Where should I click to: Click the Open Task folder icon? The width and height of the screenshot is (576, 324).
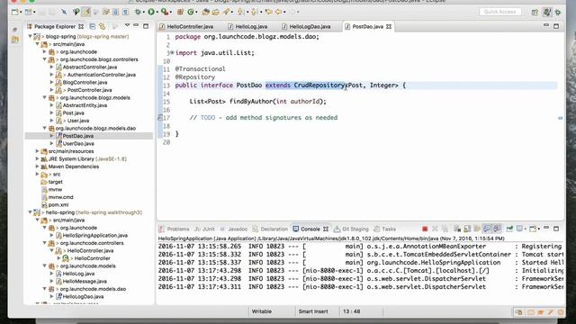[x=216, y=12]
